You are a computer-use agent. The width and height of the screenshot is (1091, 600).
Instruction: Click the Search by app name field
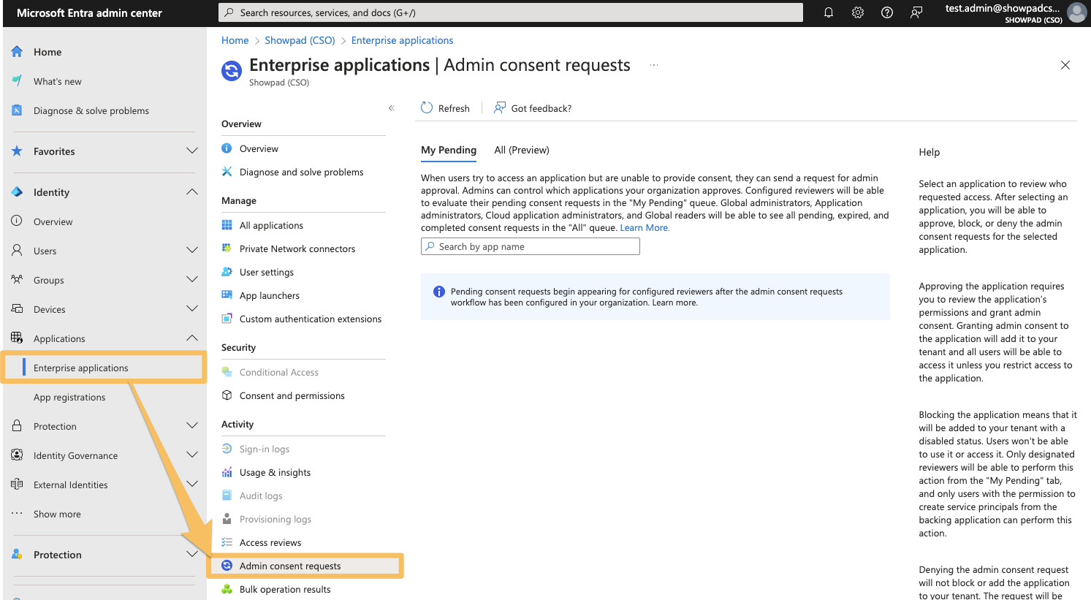click(x=531, y=246)
